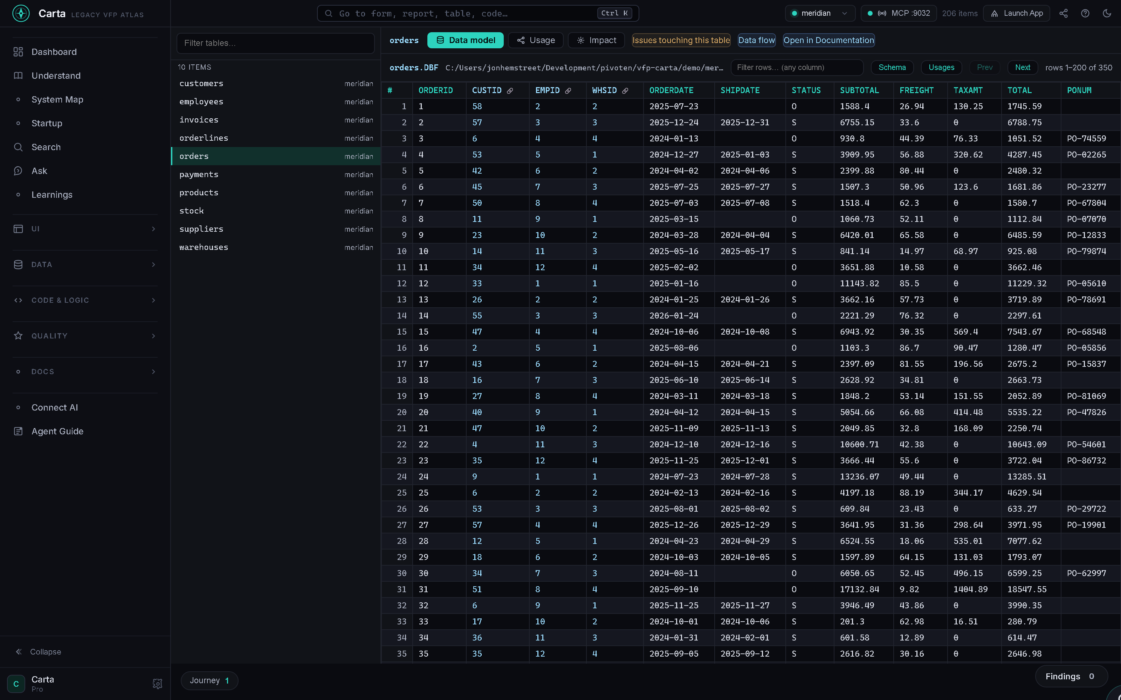The width and height of the screenshot is (1121, 700).
Task: Click the Launch App button
Action: (1016, 13)
